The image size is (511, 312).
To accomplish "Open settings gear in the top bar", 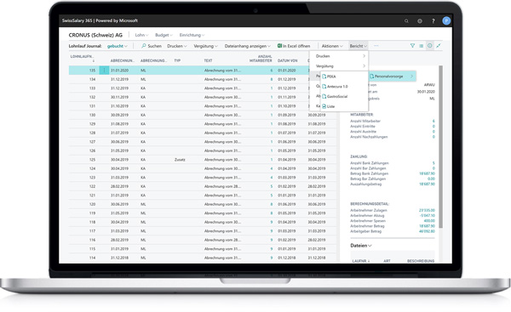I will (x=420, y=20).
